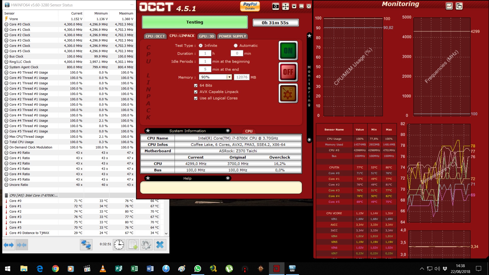
Task: Open Excel from the taskbar
Action: [134, 269]
